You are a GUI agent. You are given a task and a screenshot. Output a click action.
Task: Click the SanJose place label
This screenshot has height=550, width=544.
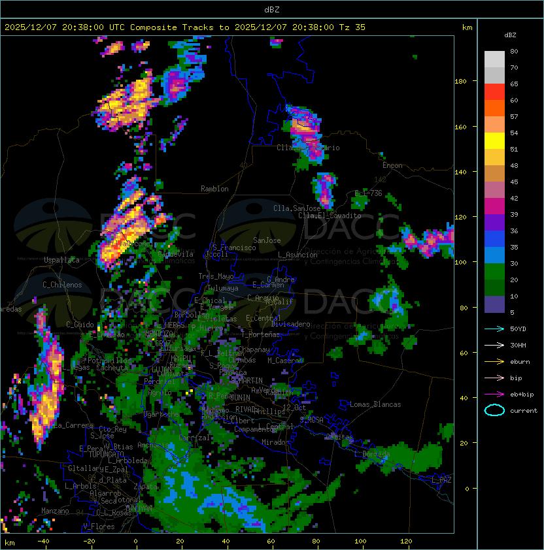click(x=267, y=240)
